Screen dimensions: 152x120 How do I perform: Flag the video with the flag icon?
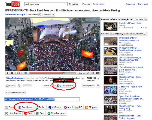pos(98,86)
